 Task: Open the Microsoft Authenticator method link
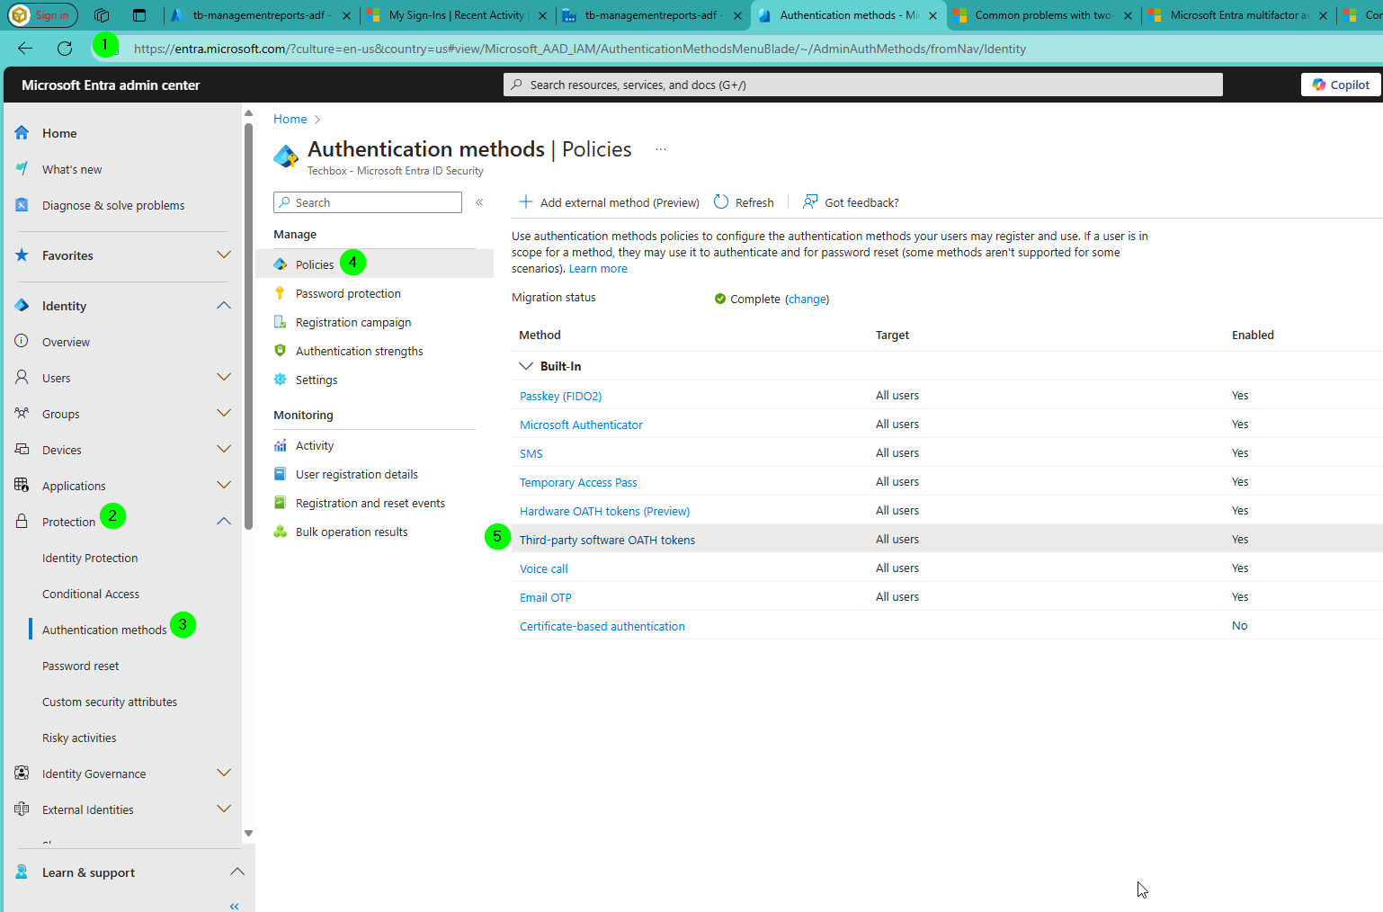tap(581, 425)
